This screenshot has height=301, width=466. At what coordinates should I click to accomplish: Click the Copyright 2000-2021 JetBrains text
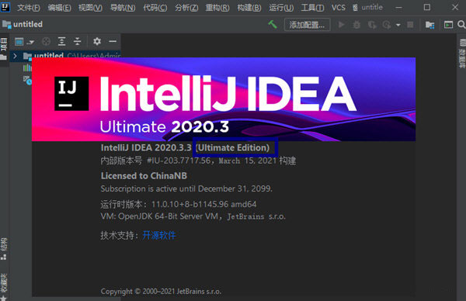click(161, 292)
